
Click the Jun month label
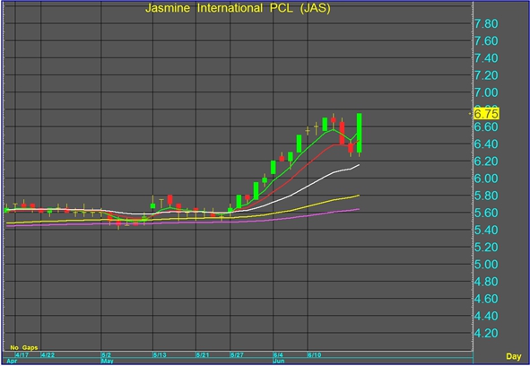[279, 361]
